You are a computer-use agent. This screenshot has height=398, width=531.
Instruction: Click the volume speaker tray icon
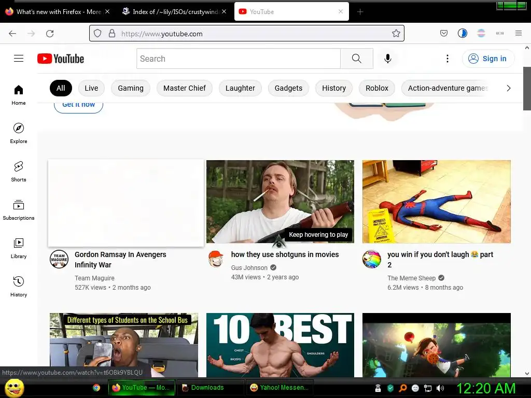(x=440, y=388)
